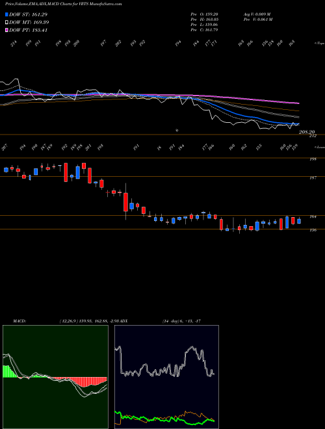Viewport: 325px width, 429px height.
Task: Click the Pre H: 163.65 value
Action: point(204,19)
